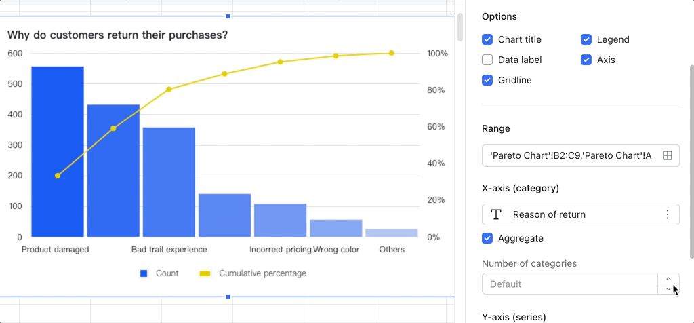Screen dimensions: 694x323
Task: Uncheck the Aggregate option
Action: pyautogui.click(x=487, y=238)
